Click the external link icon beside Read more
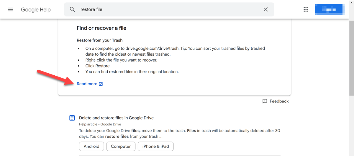This screenshot has height=156, width=354. (x=101, y=84)
